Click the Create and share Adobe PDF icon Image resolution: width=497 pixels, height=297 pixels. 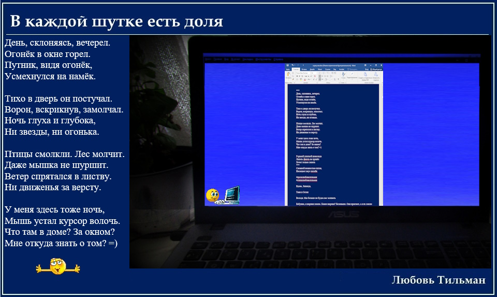coord(365,75)
